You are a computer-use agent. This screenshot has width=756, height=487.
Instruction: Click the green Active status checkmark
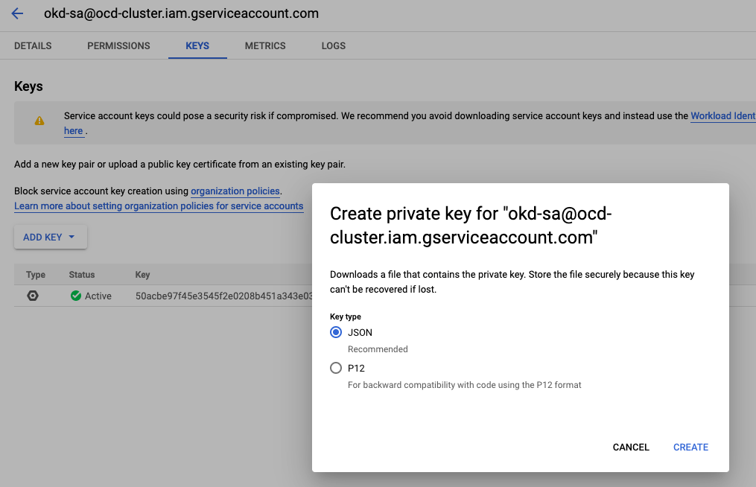pos(76,296)
